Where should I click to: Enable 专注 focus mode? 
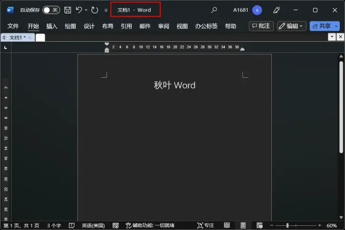(x=205, y=225)
